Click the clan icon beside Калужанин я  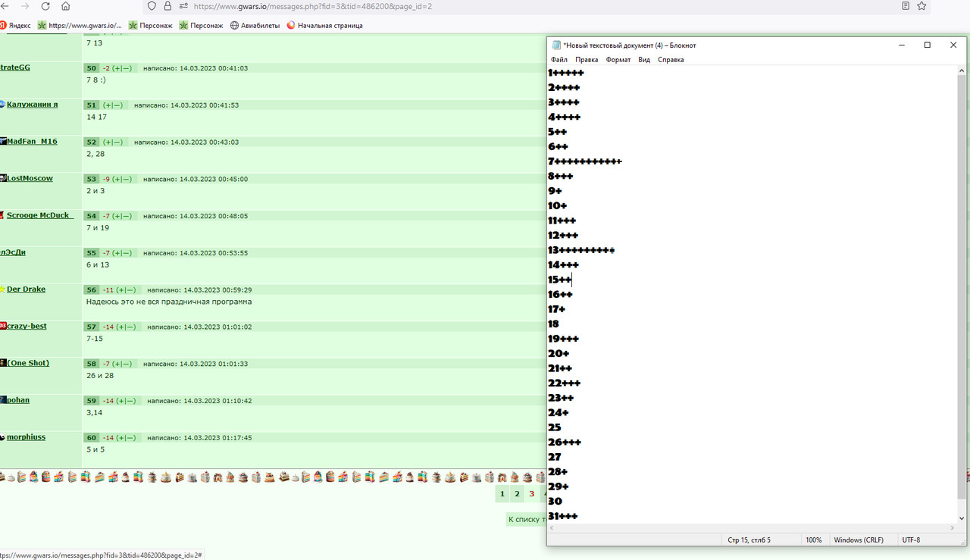pyautogui.click(x=2, y=105)
